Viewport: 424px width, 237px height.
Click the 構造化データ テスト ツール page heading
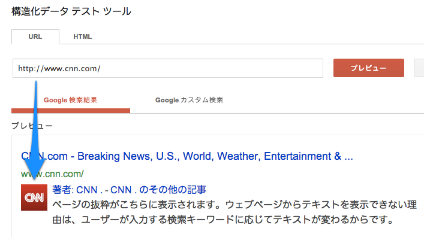(x=71, y=11)
